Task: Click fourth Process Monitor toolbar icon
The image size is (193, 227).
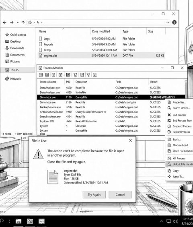Action: pos(60,75)
